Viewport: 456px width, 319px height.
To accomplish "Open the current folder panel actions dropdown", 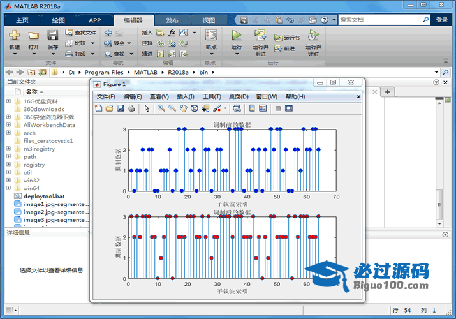I will [x=436, y=82].
